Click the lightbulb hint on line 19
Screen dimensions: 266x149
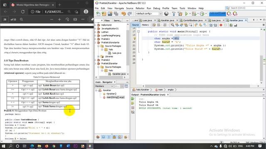pos(135,38)
